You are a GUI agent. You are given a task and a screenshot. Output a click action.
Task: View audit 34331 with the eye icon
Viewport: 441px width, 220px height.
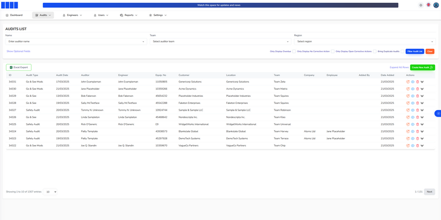[413, 81]
